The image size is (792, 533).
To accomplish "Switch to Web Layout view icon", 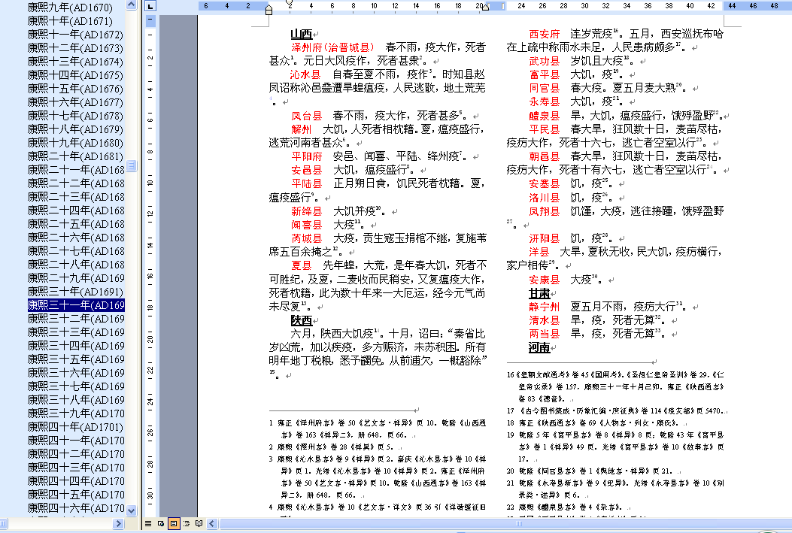I will [x=161, y=522].
